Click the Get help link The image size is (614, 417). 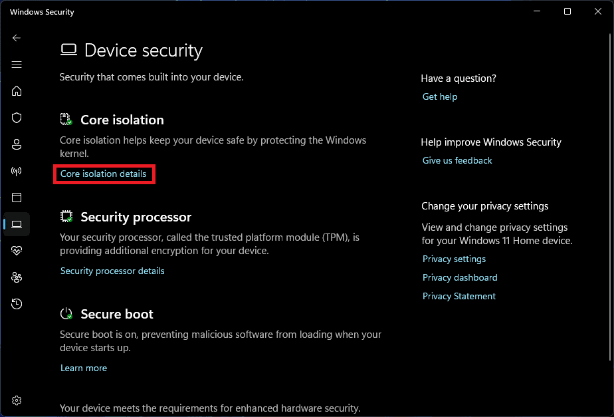(440, 96)
